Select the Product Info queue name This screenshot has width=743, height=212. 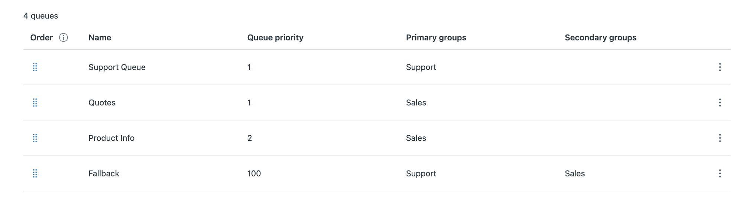pyautogui.click(x=111, y=138)
